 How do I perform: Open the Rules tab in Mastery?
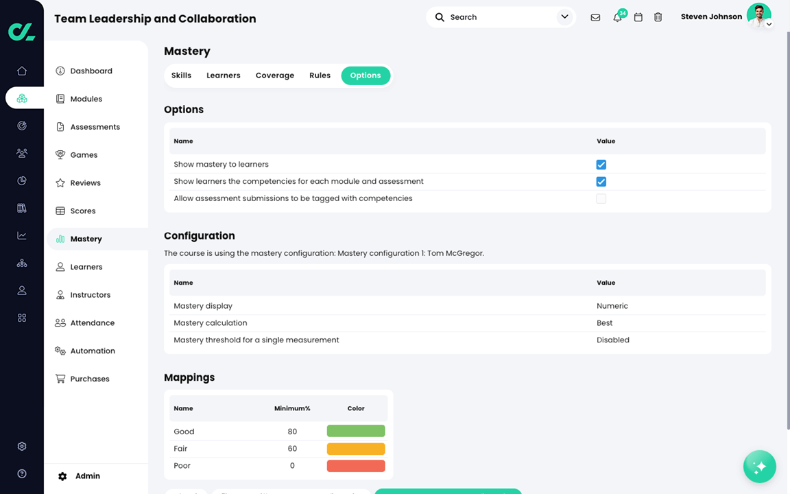click(320, 75)
